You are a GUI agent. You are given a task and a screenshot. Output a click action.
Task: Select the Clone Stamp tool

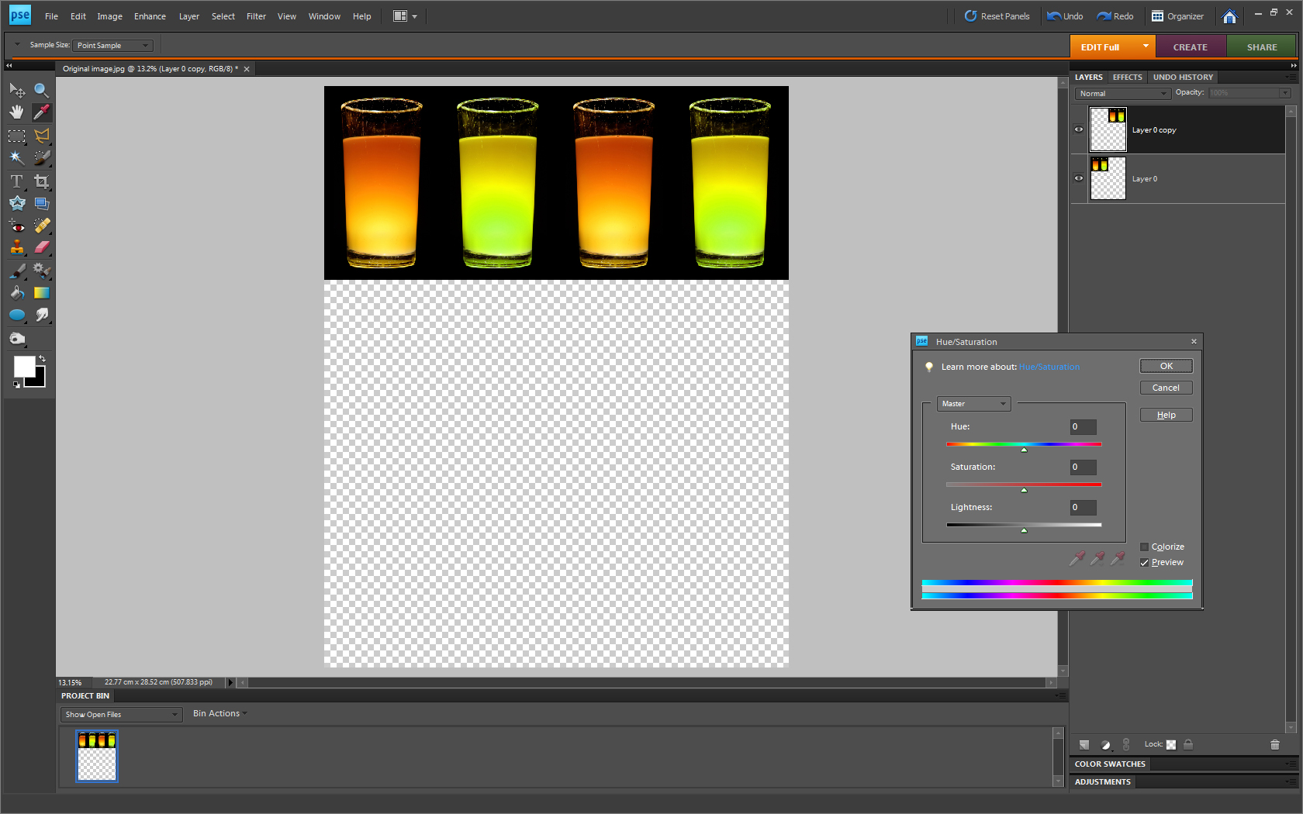coord(17,247)
